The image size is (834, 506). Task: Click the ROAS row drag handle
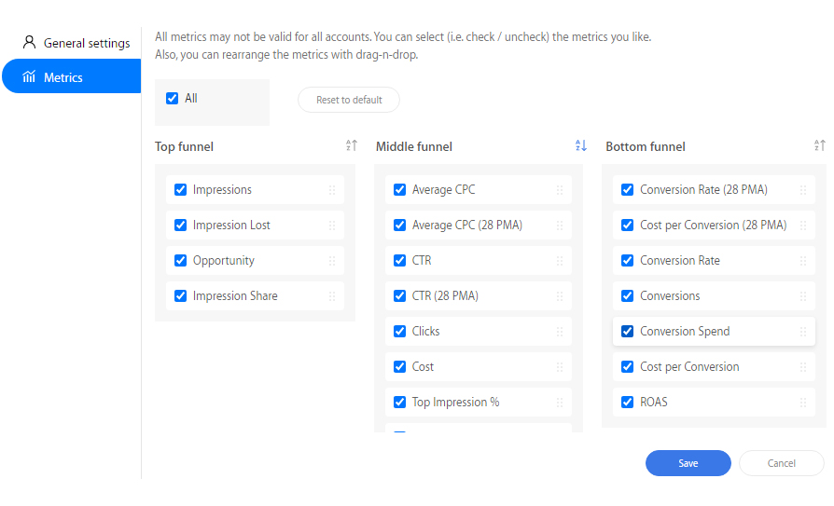pyautogui.click(x=803, y=403)
